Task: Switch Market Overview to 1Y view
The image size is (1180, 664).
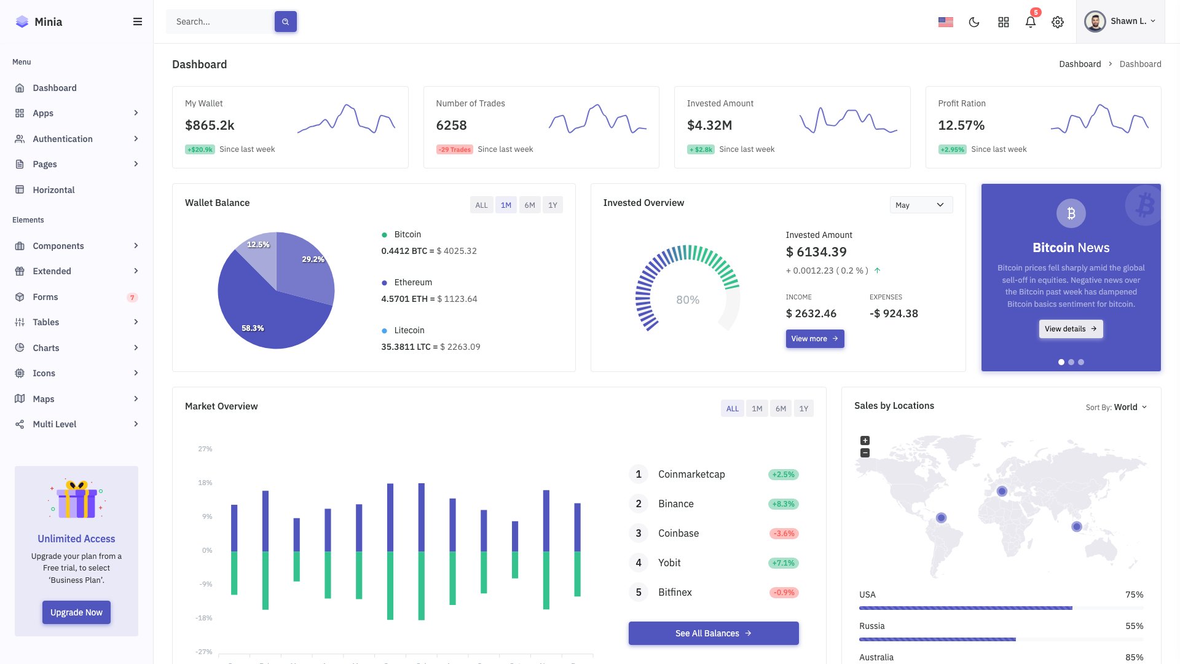Action: (x=803, y=408)
